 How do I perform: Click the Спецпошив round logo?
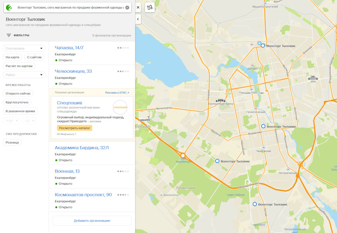[x=120, y=107]
